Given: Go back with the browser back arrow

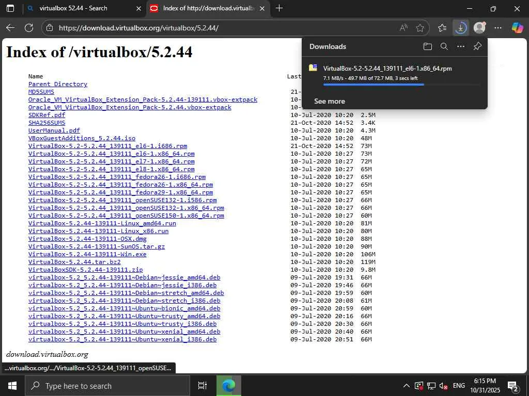Looking at the screenshot, I should [x=10, y=28].
